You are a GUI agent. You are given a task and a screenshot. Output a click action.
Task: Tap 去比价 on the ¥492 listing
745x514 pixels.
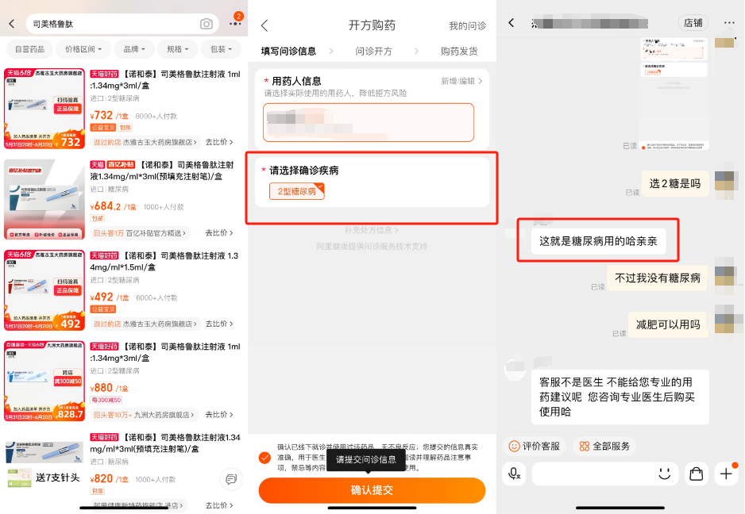pyautogui.click(x=219, y=324)
